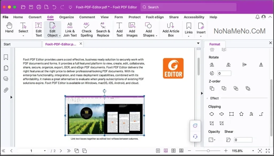Open the Opacity dropdown
Image resolution: width=274 pixels, height=156 pixels.
pyautogui.click(x=212, y=140)
